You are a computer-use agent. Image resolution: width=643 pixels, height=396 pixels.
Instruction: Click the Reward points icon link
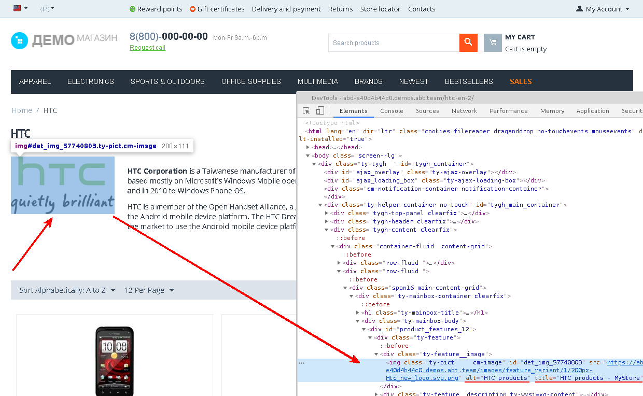tap(132, 9)
